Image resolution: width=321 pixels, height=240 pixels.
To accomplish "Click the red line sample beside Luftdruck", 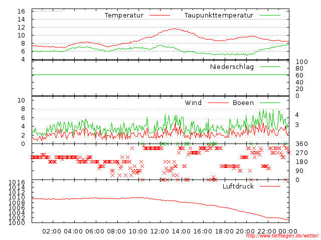I will [270, 186].
